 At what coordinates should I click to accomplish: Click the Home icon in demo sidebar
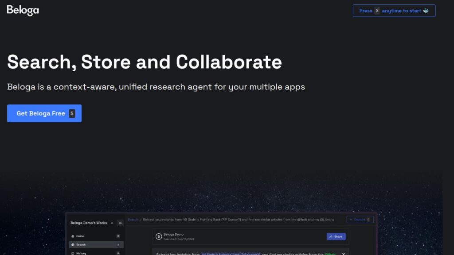pos(73,236)
